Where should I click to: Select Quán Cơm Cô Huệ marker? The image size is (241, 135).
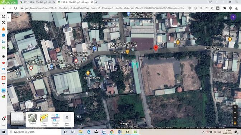tap(230, 39)
